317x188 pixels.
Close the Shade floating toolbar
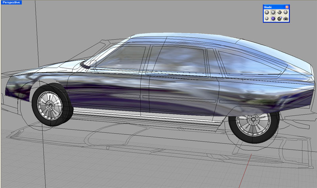(x=287, y=7)
